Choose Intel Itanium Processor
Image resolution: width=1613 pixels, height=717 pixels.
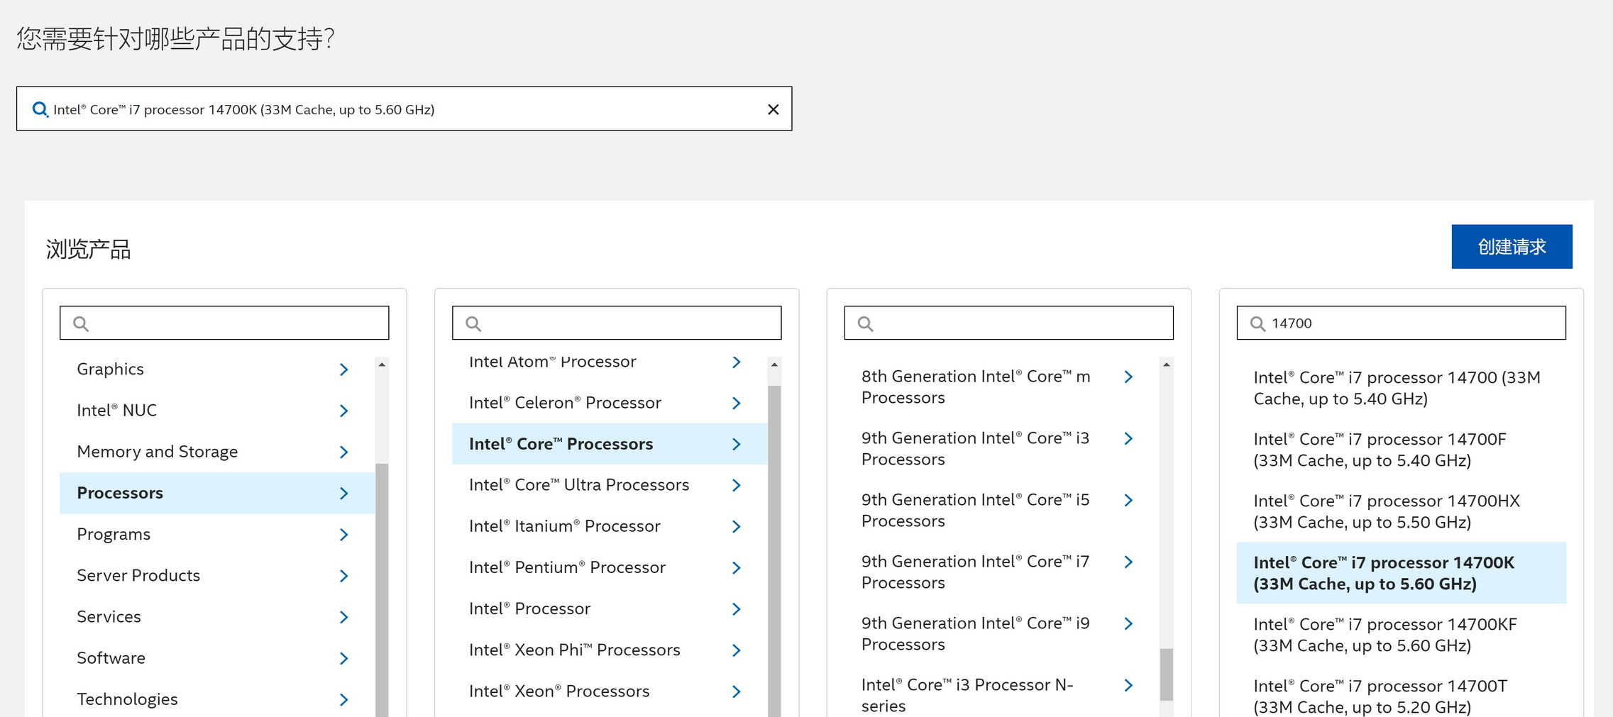click(609, 526)
